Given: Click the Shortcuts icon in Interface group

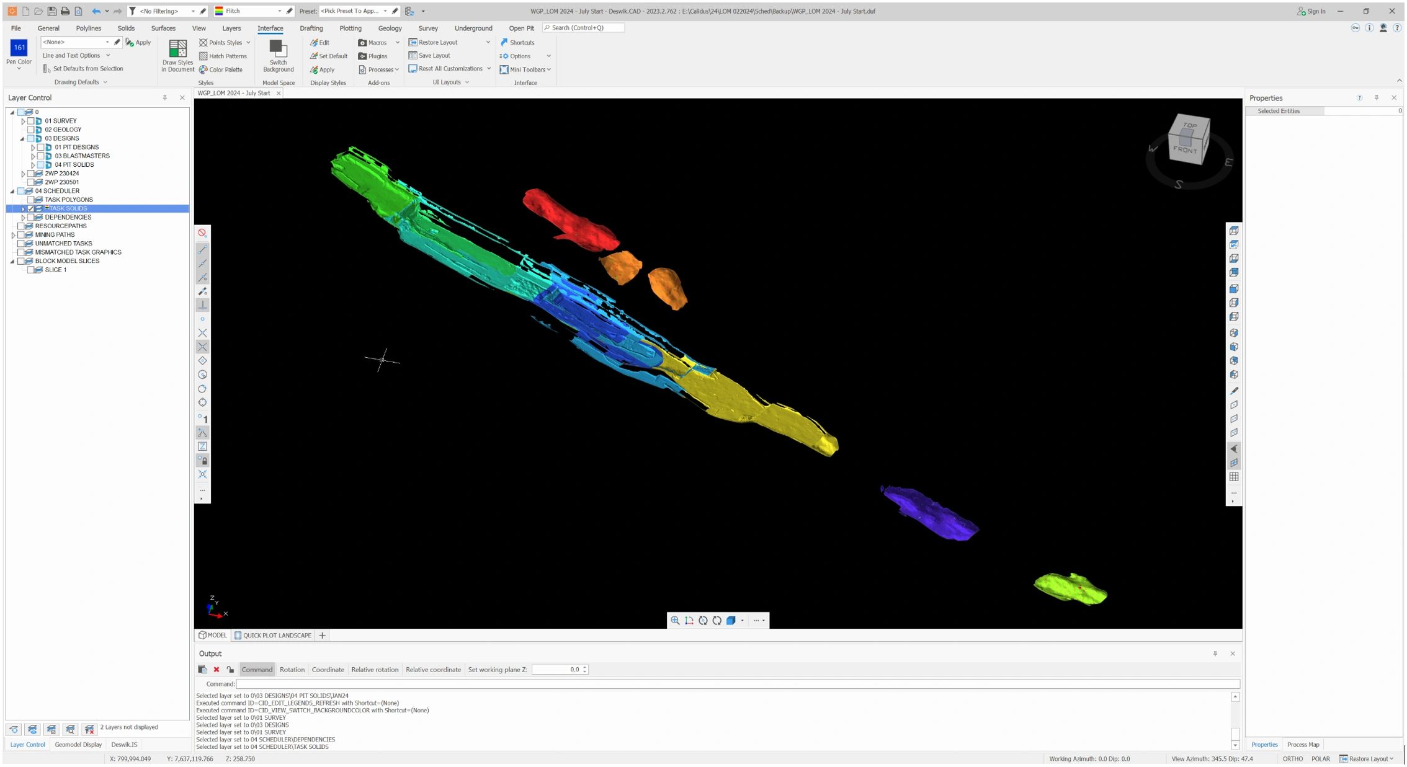Looking at the screenshot, I should [504, 43].
